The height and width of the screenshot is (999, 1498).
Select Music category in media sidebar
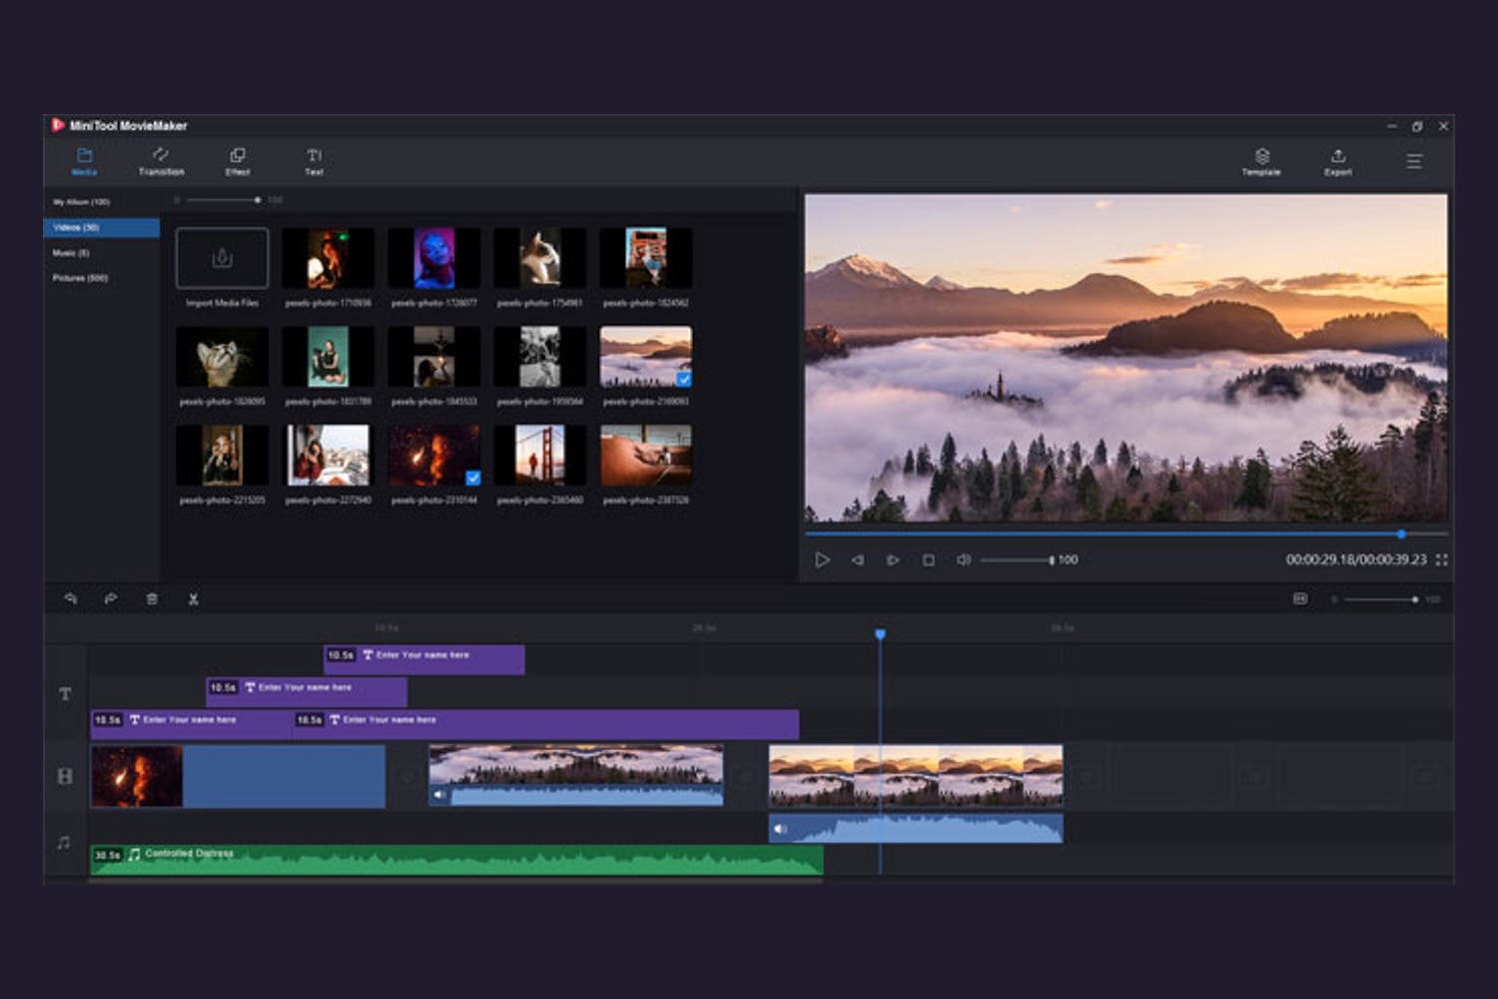point(71,253)
